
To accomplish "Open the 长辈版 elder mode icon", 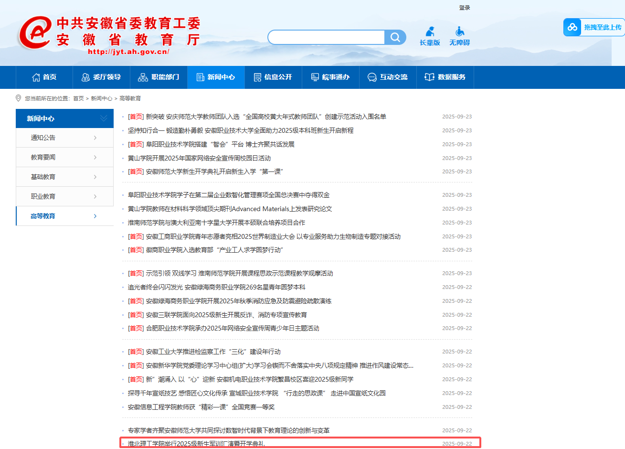I will coord(430,32).
